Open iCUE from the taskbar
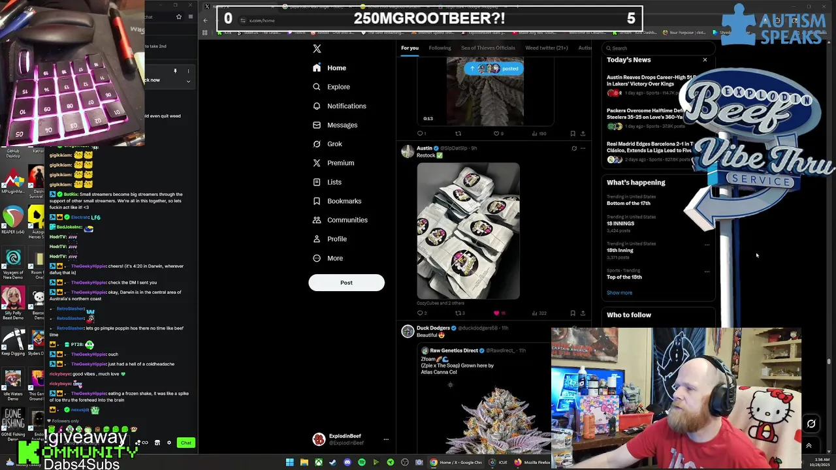 (498, 462)
